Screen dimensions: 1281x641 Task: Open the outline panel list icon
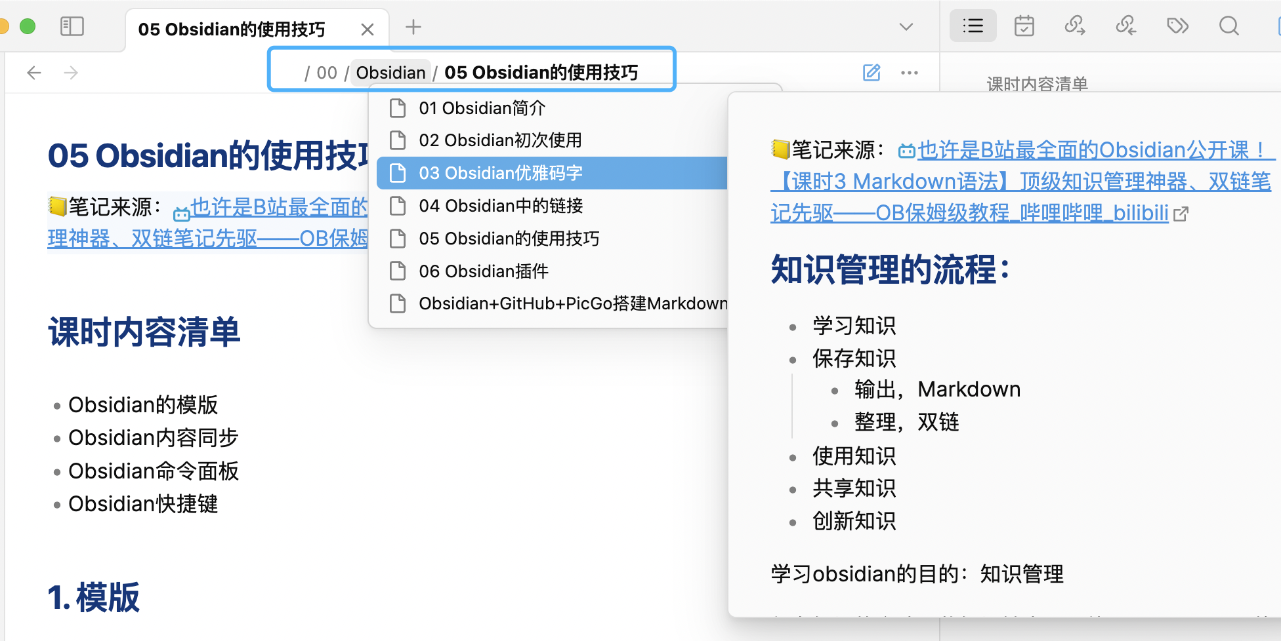pyautogui.click(x=973, y=26)
